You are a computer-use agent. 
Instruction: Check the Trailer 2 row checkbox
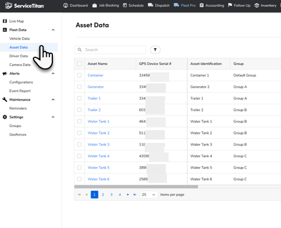80,110
